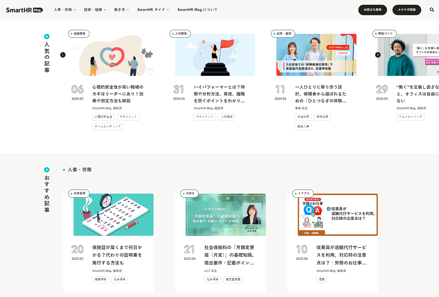Select the 人材開発 category badge

click(180, 34)
